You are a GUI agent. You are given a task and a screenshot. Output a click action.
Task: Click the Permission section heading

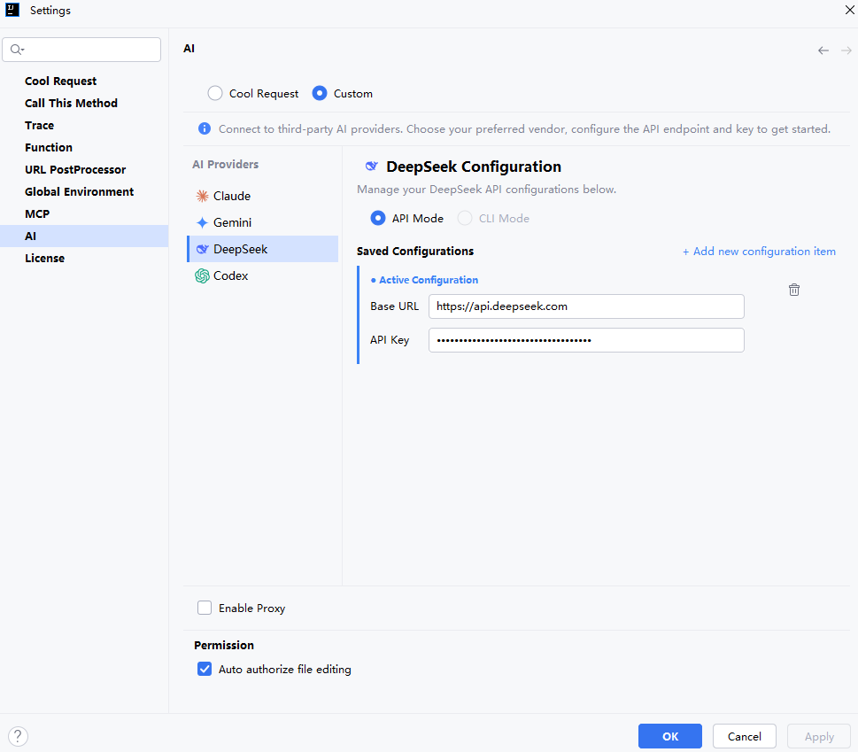click(x=224, y=646)
